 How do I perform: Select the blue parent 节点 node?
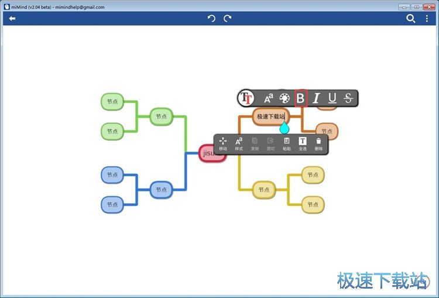tap(162, 190)
